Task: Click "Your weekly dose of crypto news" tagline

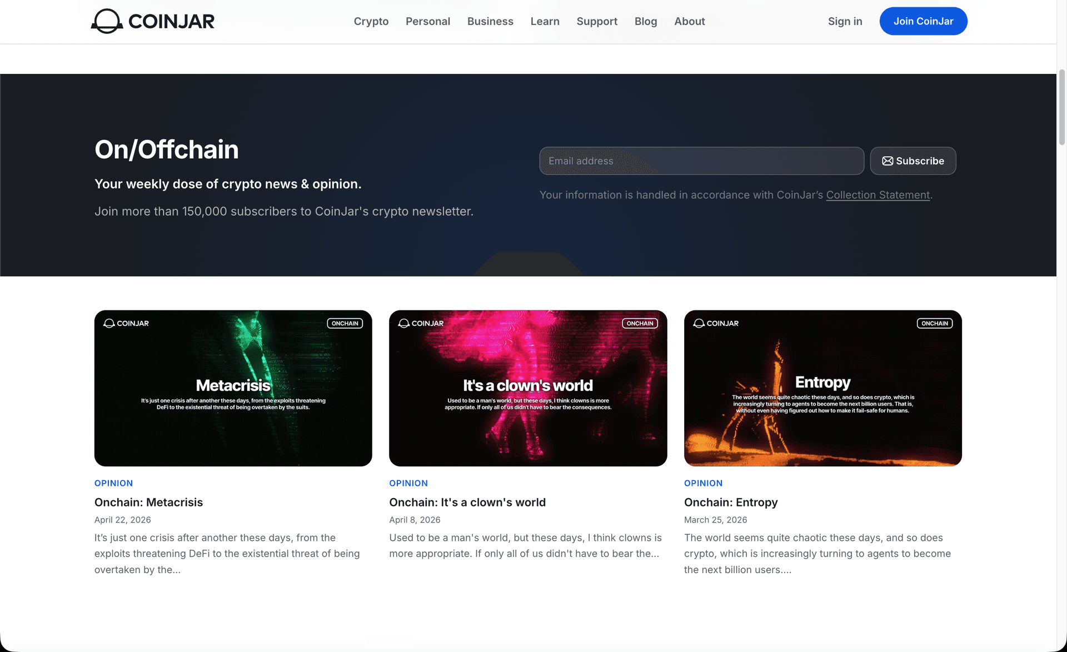Action: tap(228, 184)
